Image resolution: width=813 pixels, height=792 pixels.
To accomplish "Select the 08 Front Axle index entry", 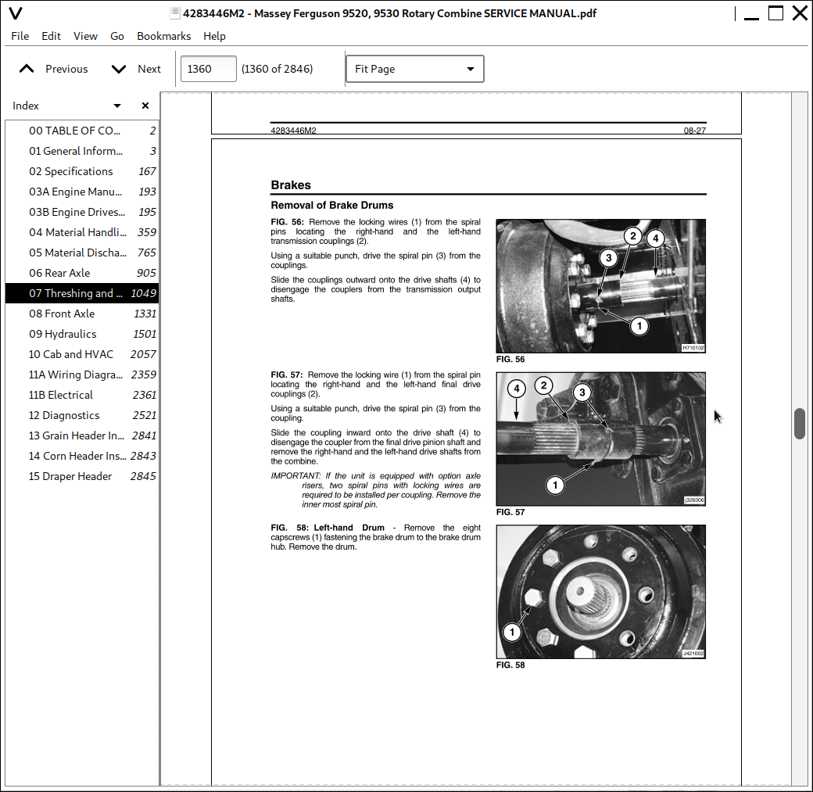I will pyautogui.click(x=62, y=314).
